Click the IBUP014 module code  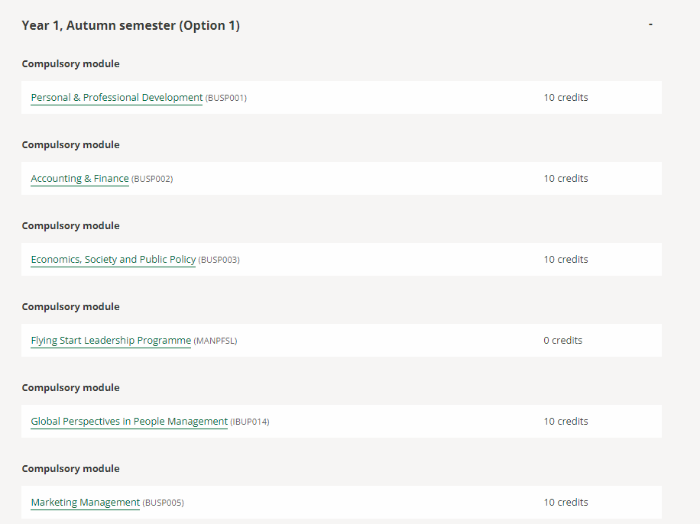click(x=250, y=422)
